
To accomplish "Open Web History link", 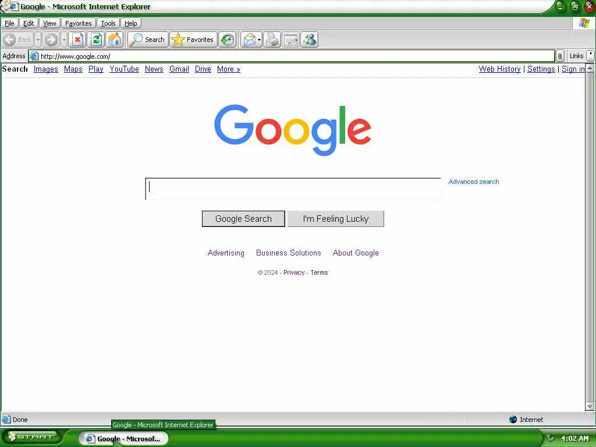I will 499,69.
